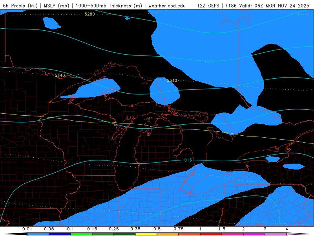Click the '1000-500mb Thickness (m)' header label

(109, 6)
